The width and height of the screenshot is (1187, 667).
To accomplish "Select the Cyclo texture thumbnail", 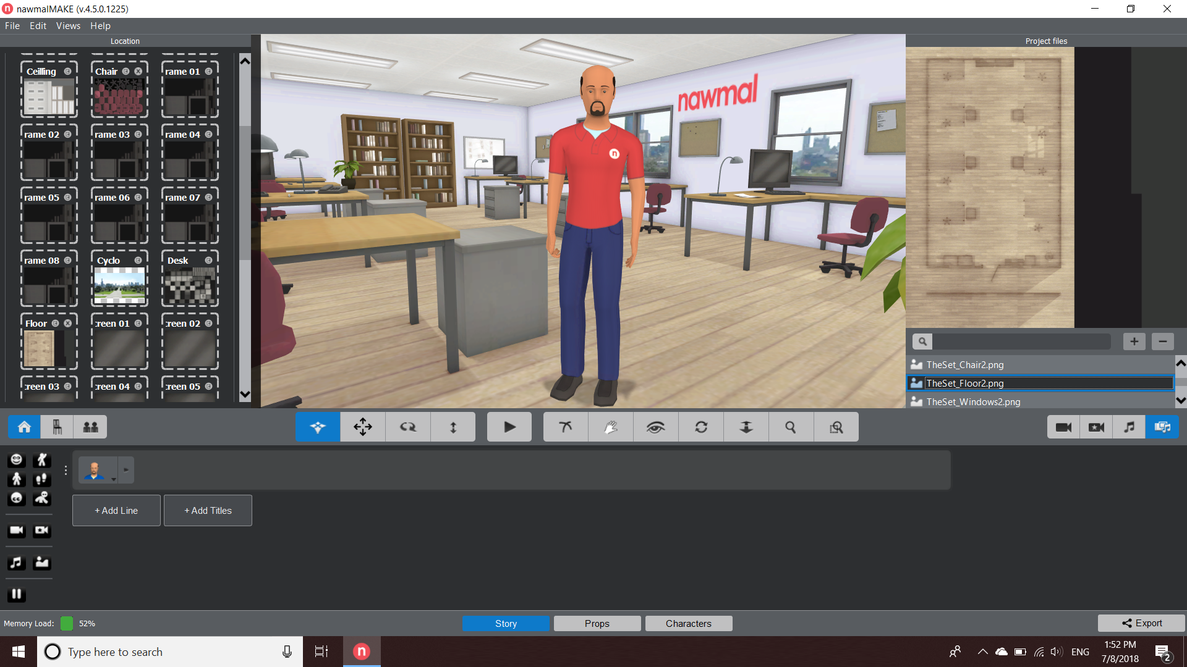I will [x=119, y=286].
